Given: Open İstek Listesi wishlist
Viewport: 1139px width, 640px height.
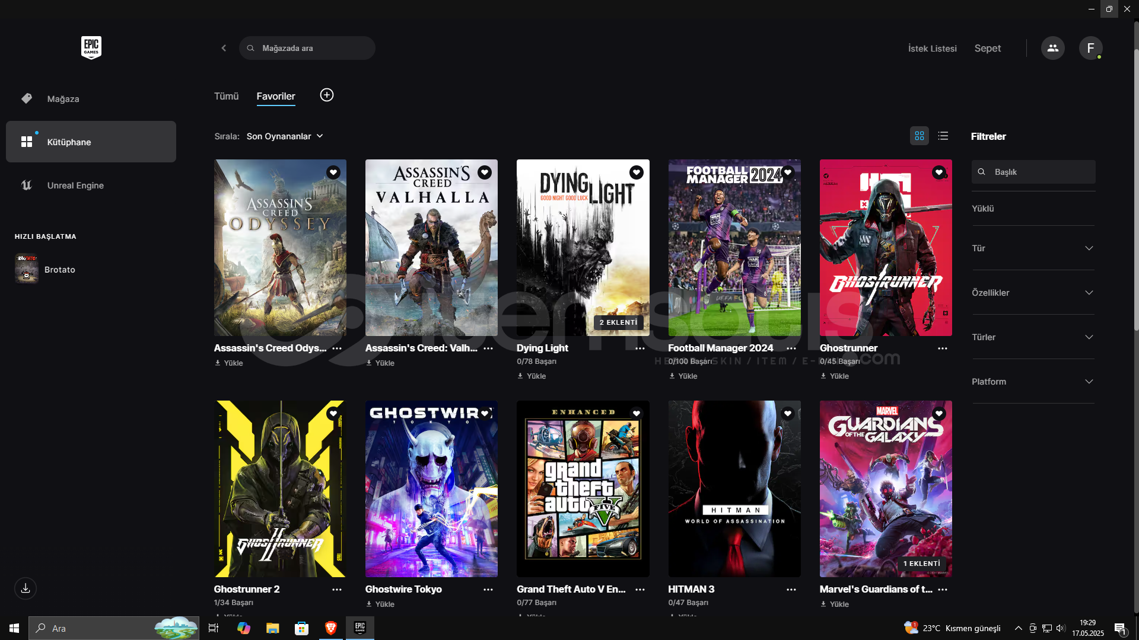Looking at the screenshot, I should click(x=932, y=49).
